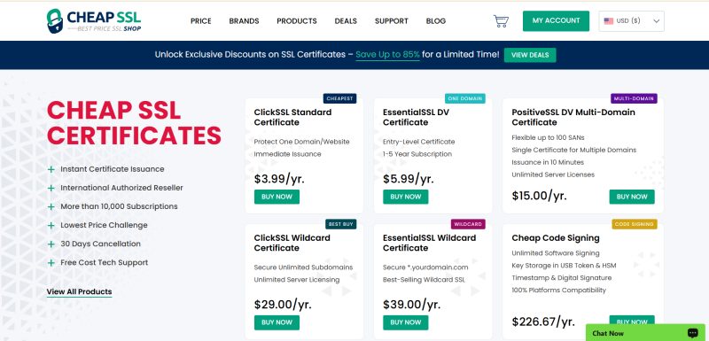The width and height of the screenshot is (709, 341).
Task: Buy the ClickSSL Wildcard Certificate
Action: click(277, 322)
